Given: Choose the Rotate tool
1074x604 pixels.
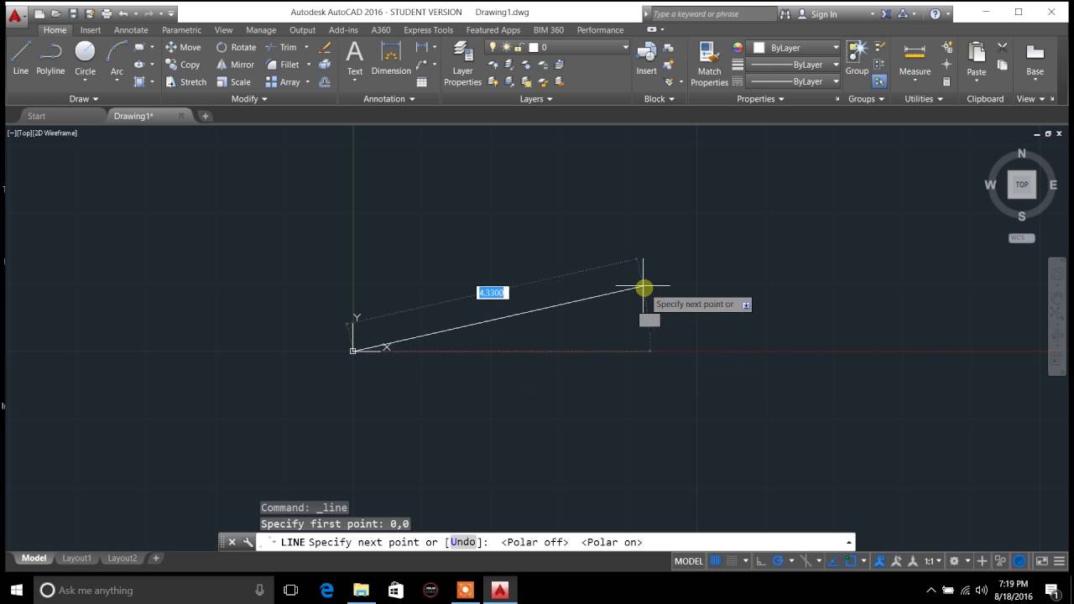Looking at the screenshot, I should (236, 47).
